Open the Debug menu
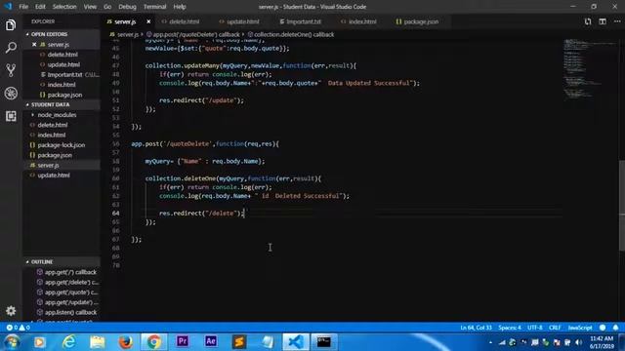The image size is (625, 351). point(127,7)
